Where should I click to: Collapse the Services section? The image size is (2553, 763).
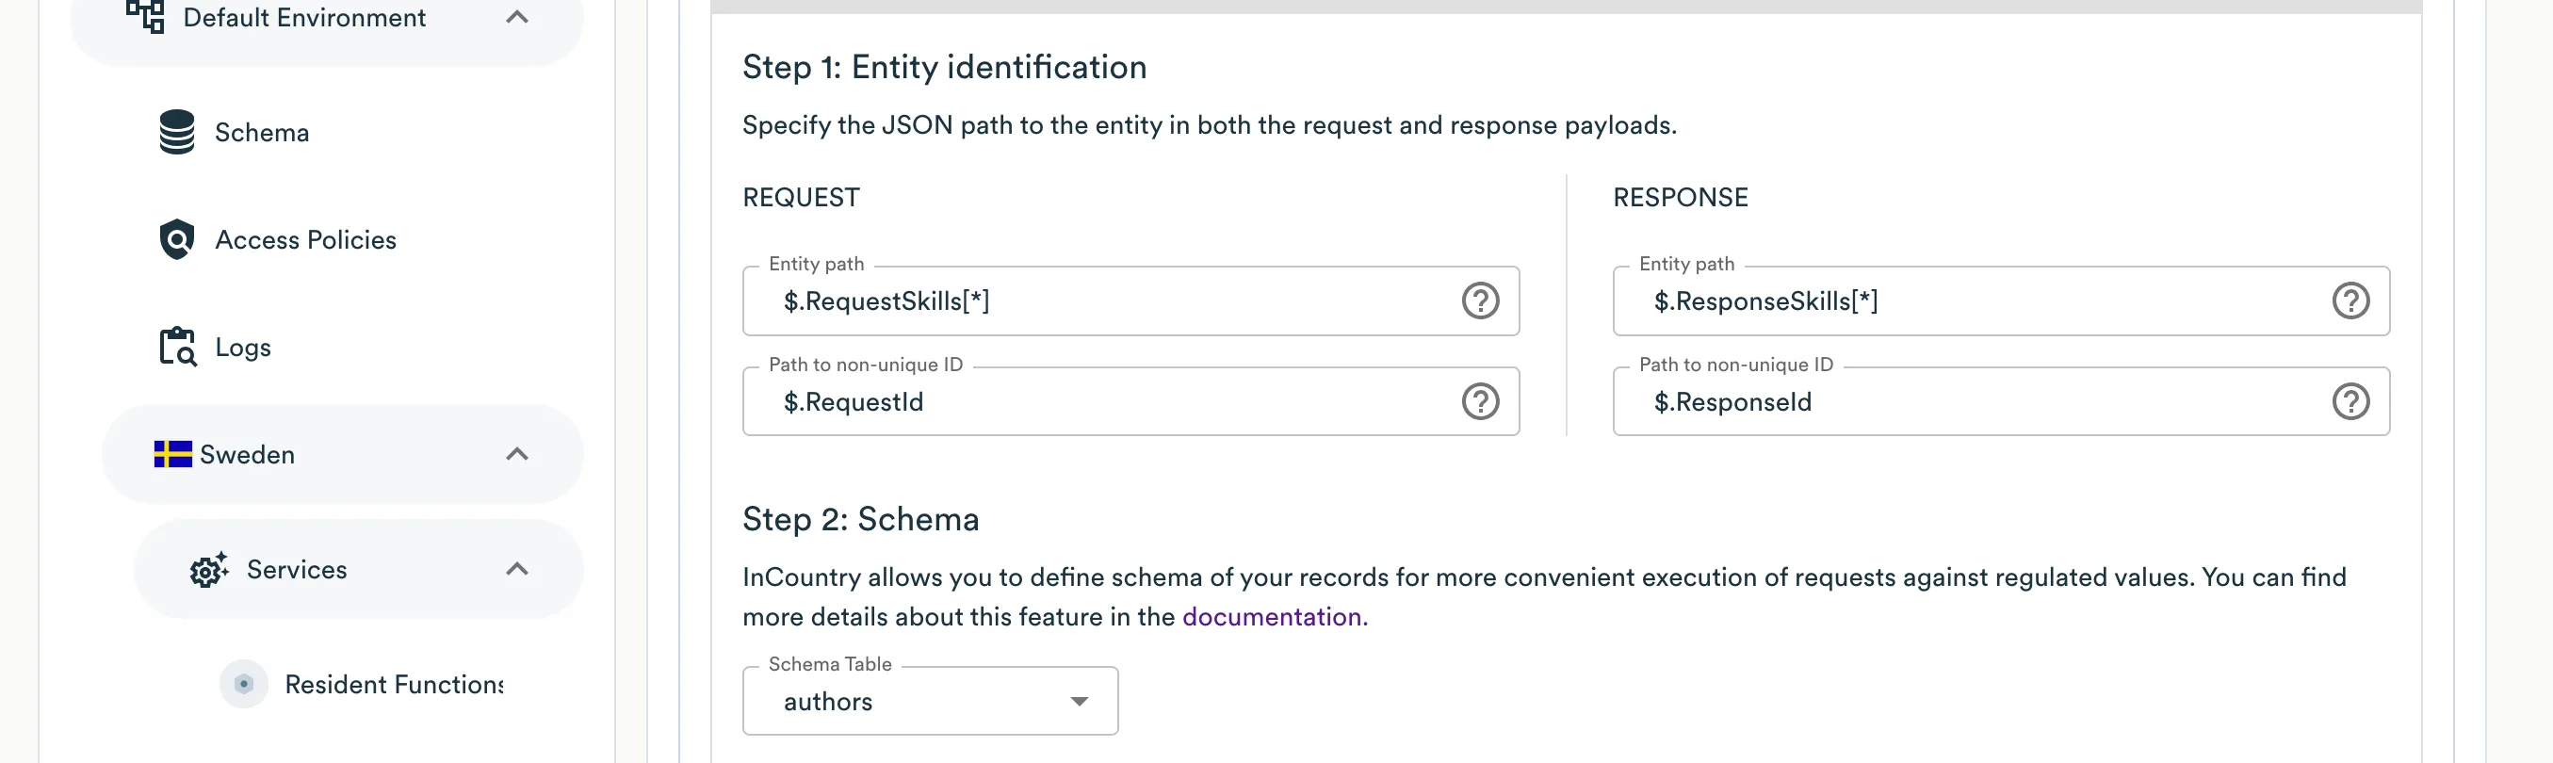click(x=516, y=569)
